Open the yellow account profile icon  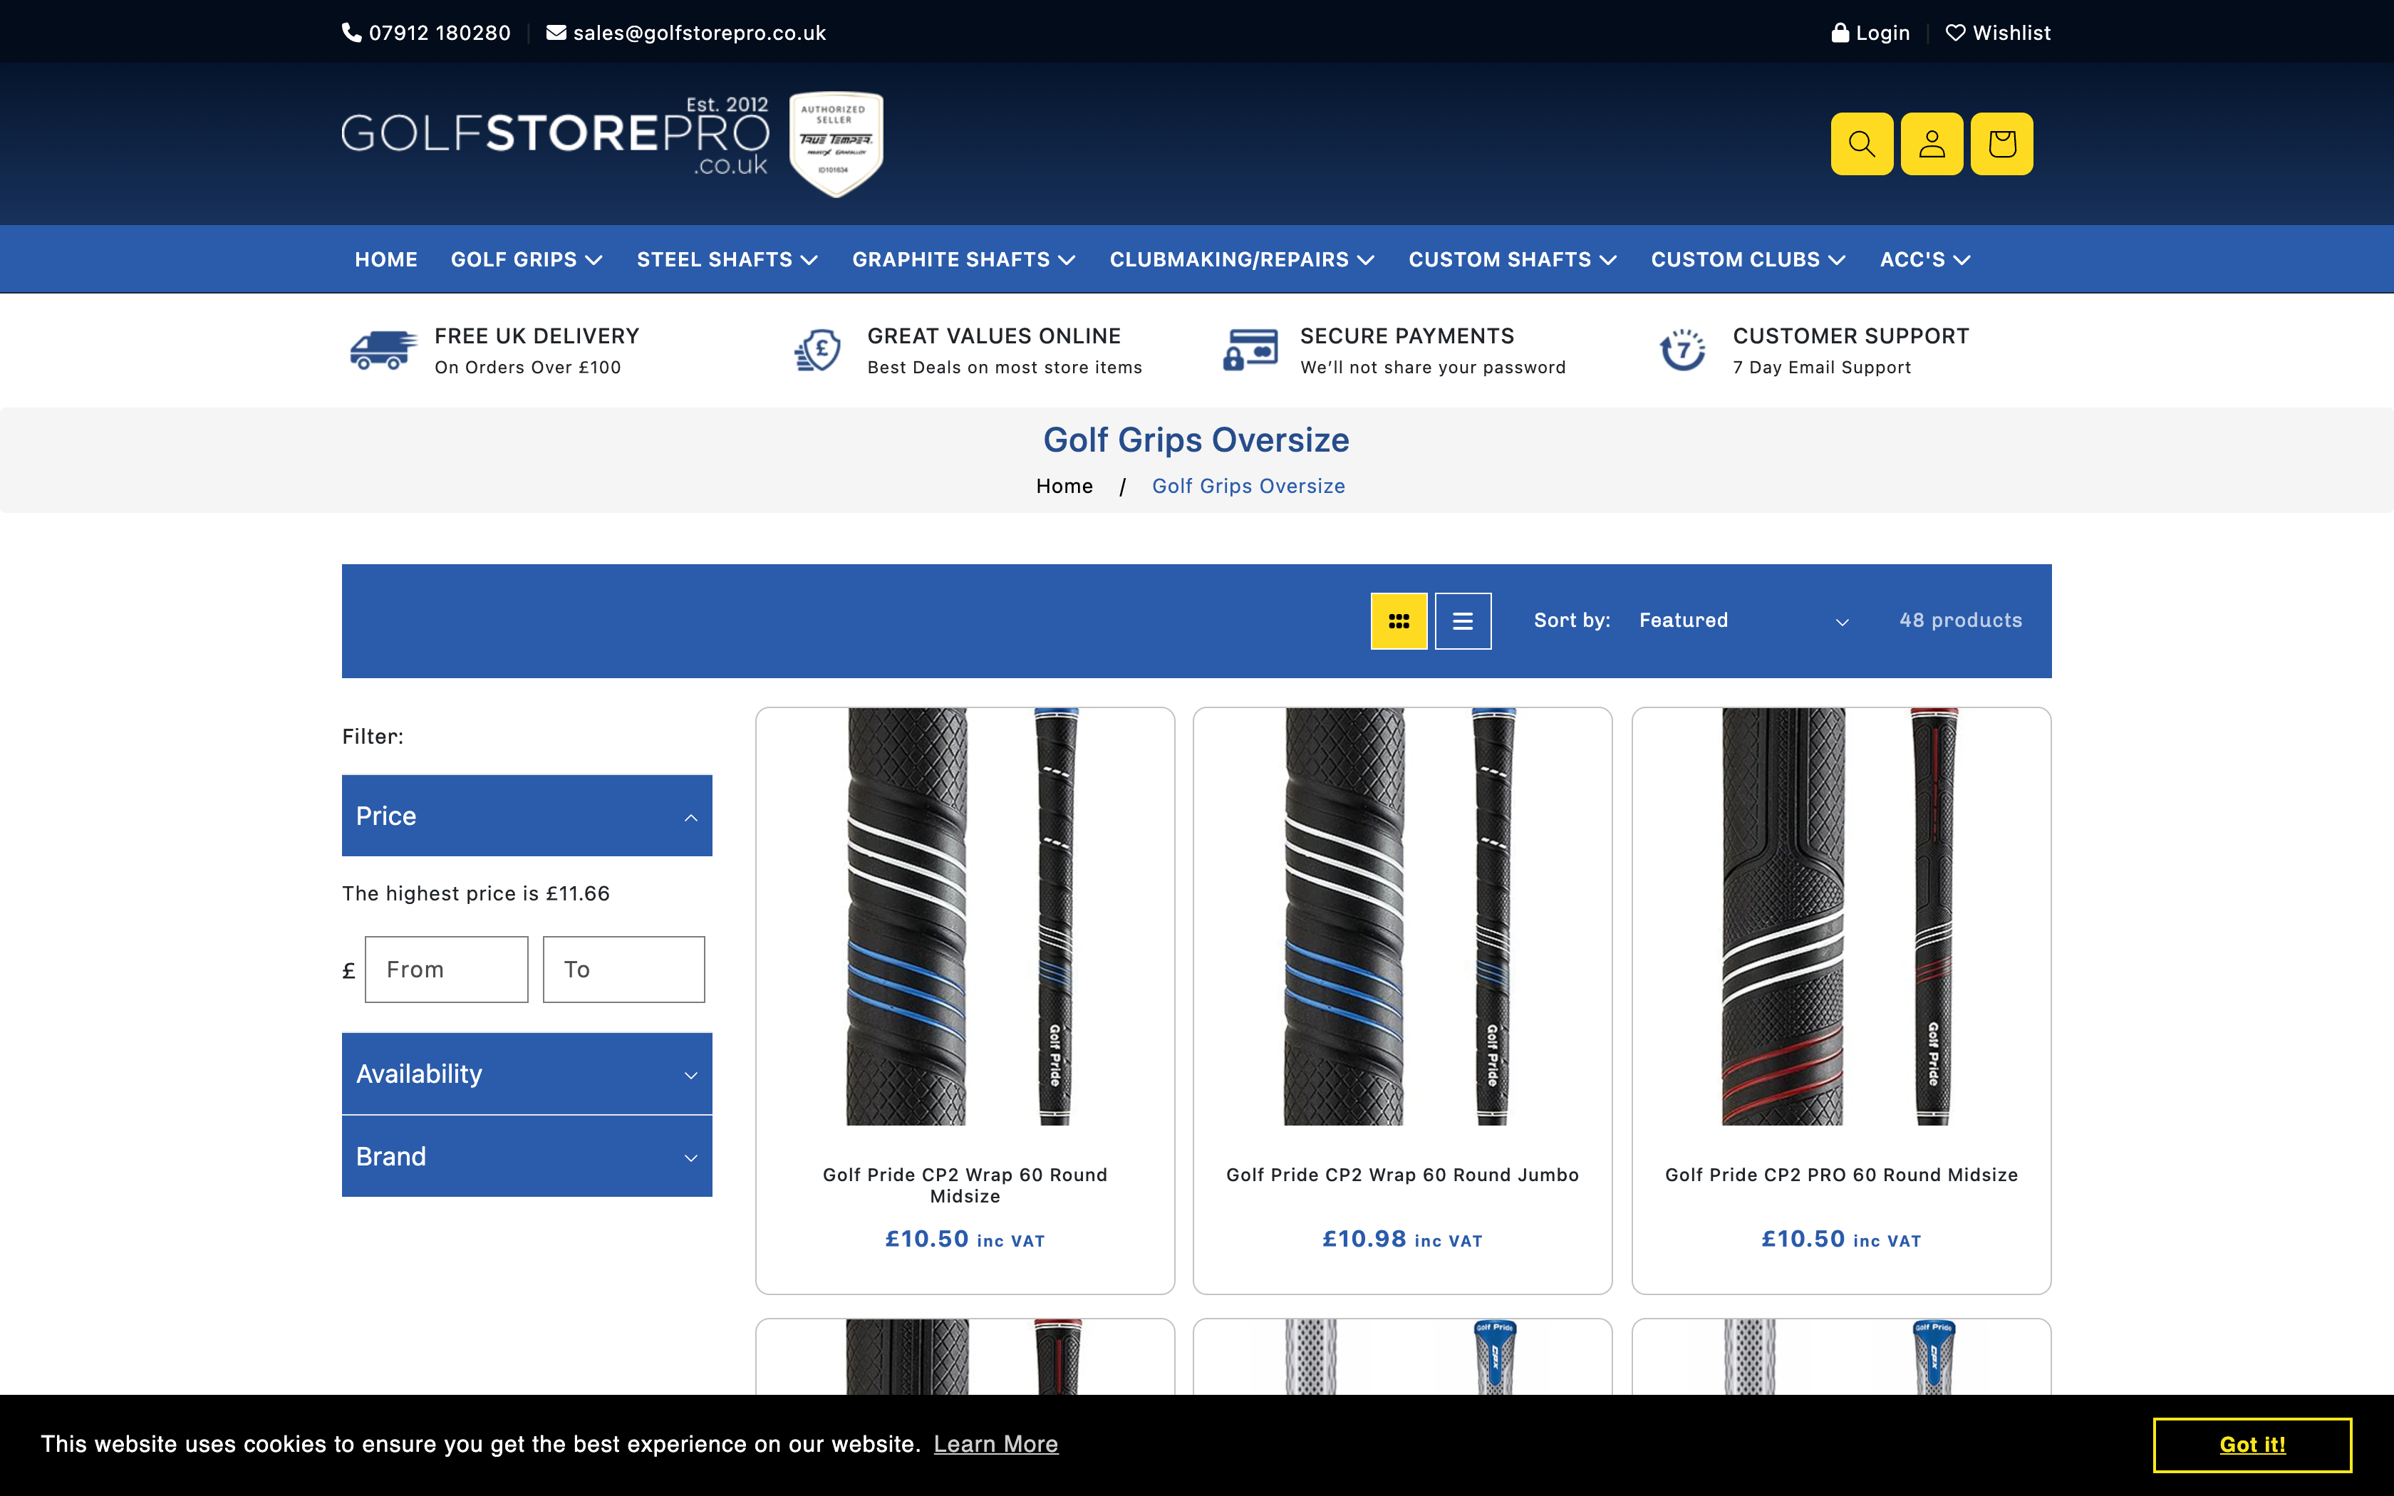pos(1932,143)
